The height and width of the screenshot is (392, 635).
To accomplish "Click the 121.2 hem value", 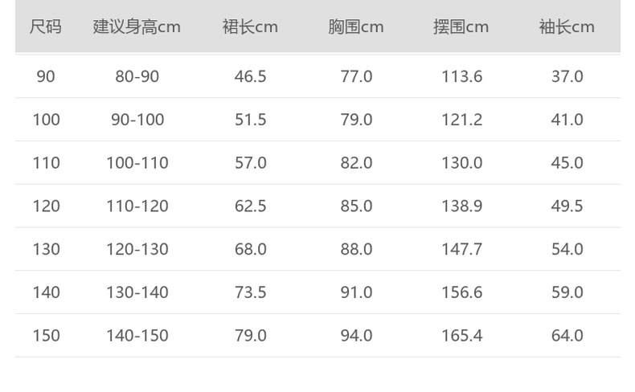I will (461, 120).
